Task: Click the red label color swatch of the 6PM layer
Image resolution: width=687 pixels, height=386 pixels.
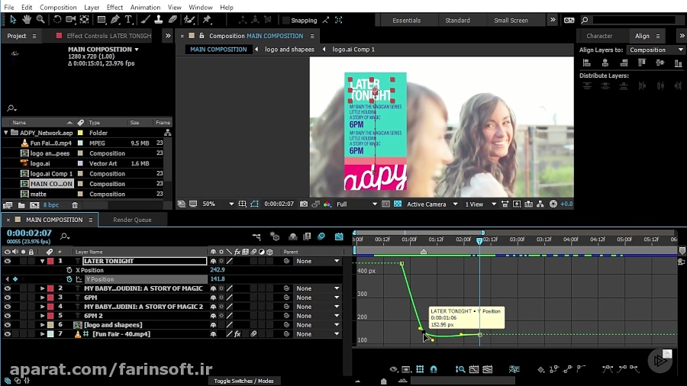Action: click(x=50, y=298)
